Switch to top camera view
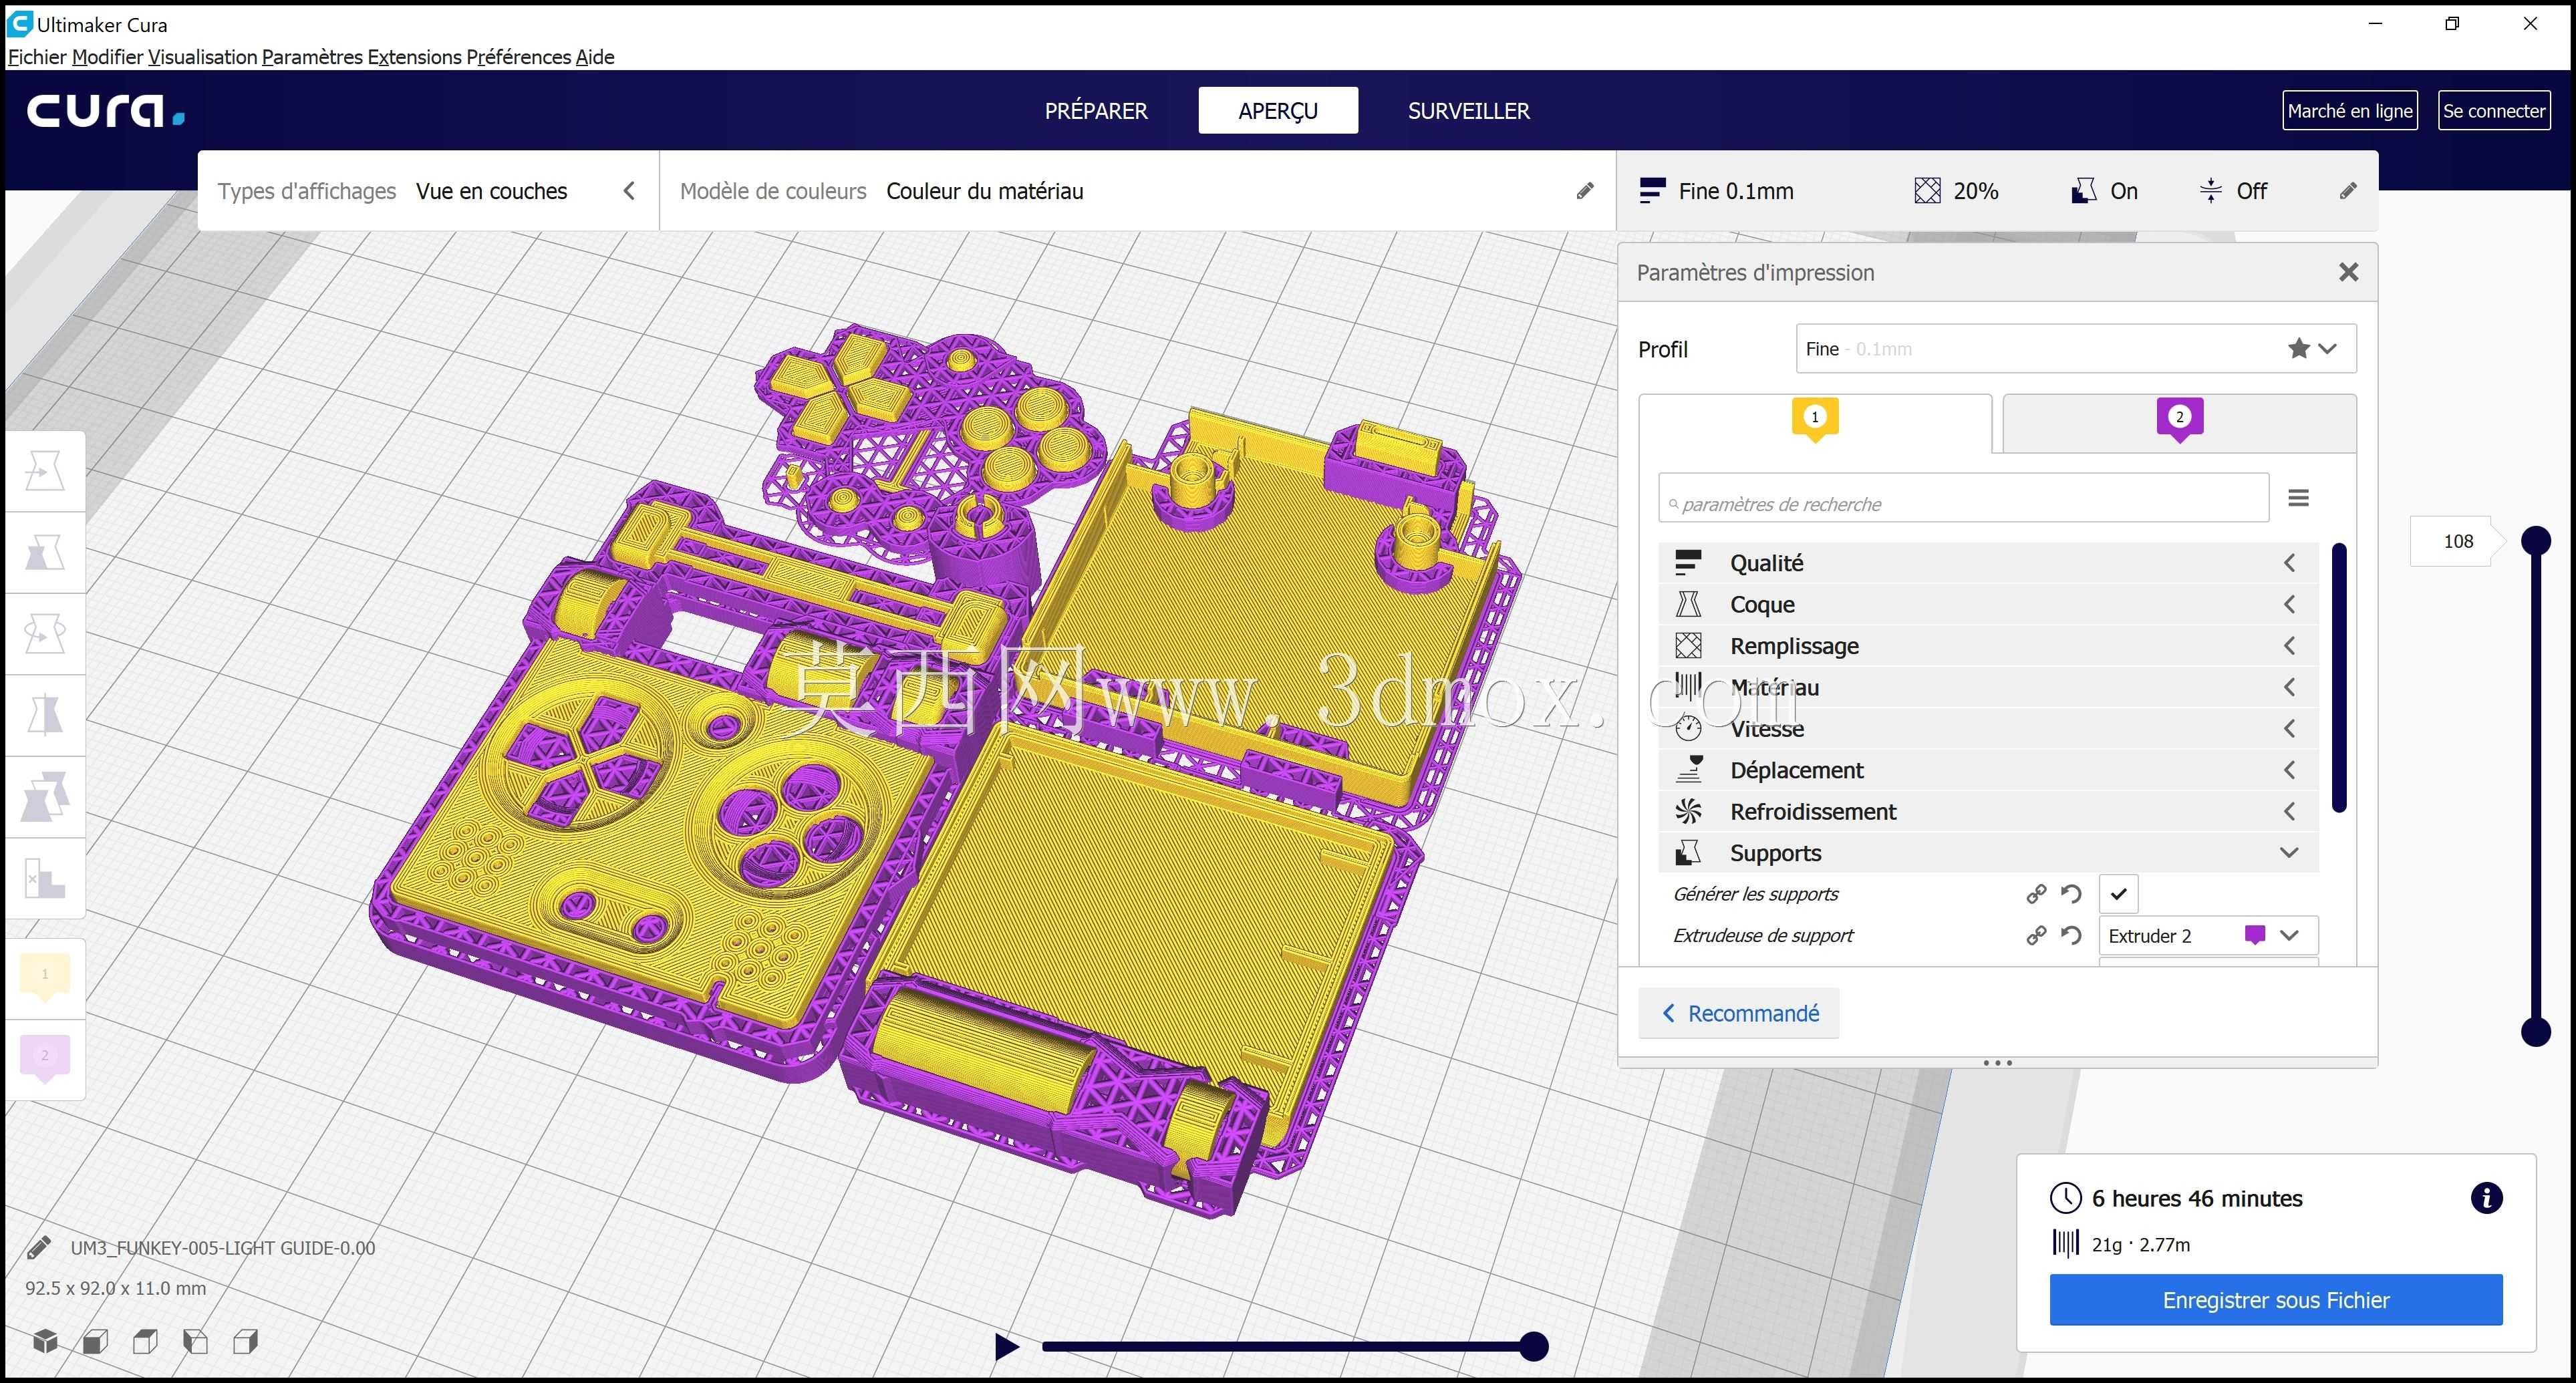This screenshot has height=1383, width=2576. click(145, 1341)
